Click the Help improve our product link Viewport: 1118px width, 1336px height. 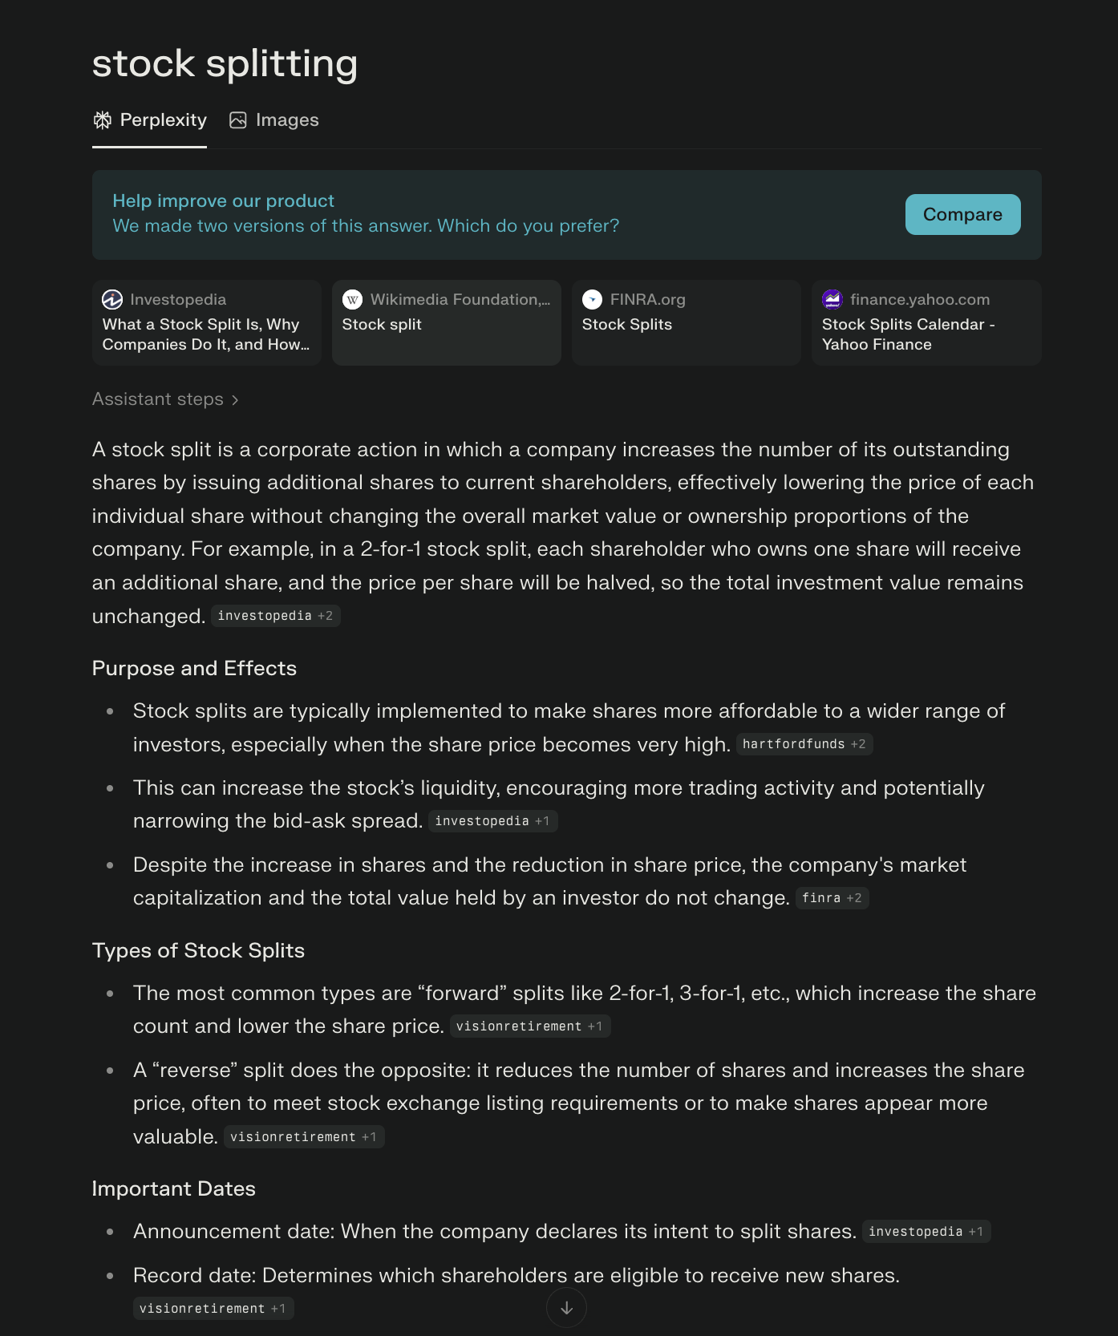coord(224,200)
